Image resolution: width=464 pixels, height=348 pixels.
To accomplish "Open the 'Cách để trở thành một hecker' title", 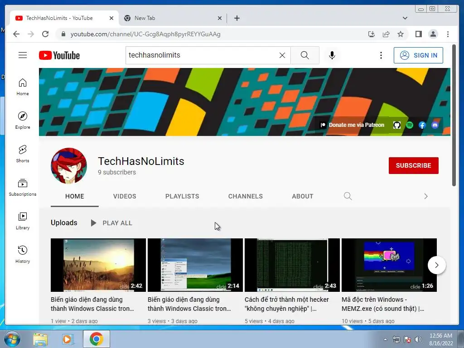I will click(286, 304).
